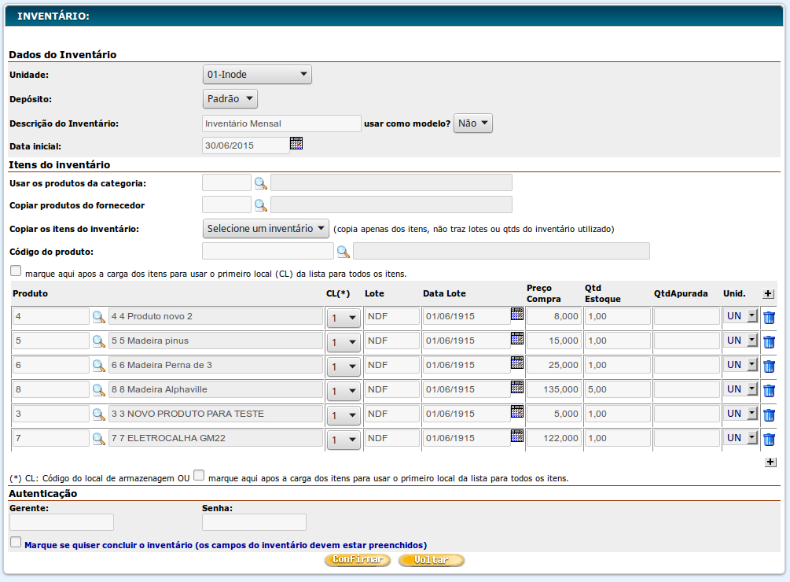This screenshot has height=582, width=790.
Task: Open calendar picker for Data inicial
Action: 296,143
